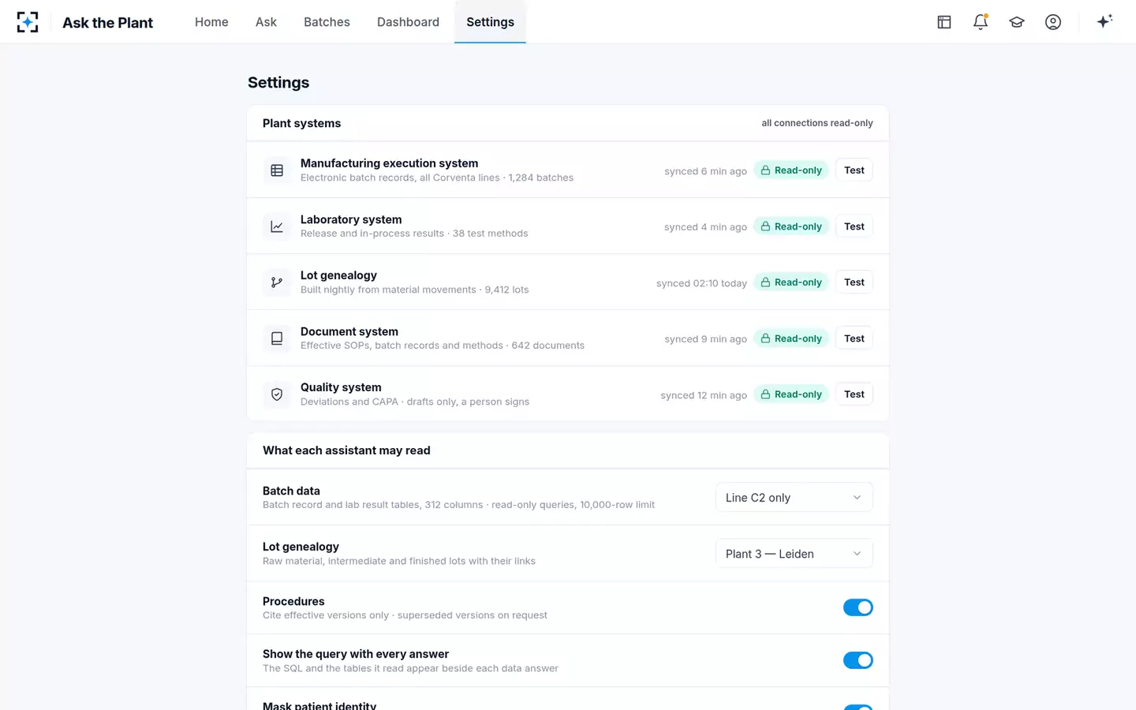Image resolution: width=1136 pixels, height=710 pixels.
Task: Click the Document system book icon
Action: click(277, 338)
